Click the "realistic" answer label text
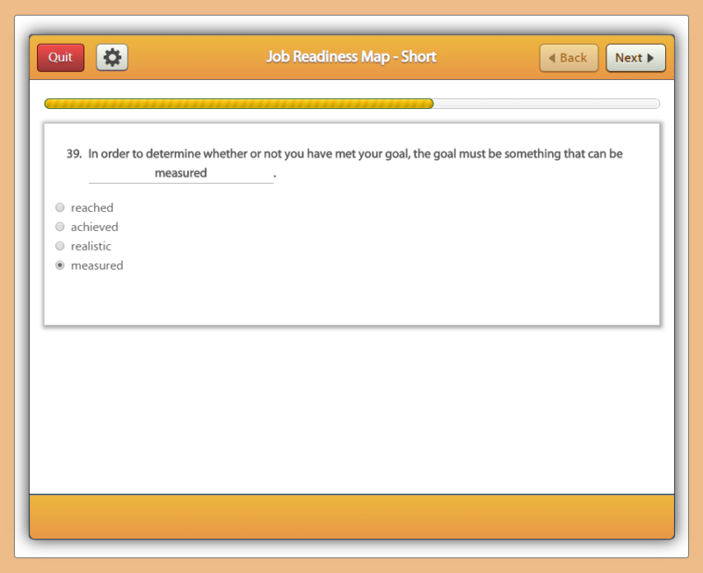Screen dimensions: 703x573 [91, 246]
